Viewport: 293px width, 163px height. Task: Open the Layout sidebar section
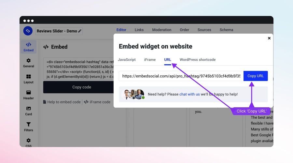coord(28,79)
